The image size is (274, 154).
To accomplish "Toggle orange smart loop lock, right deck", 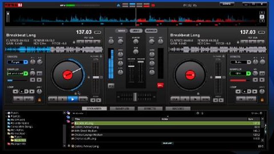I will [x=262, y=100].
